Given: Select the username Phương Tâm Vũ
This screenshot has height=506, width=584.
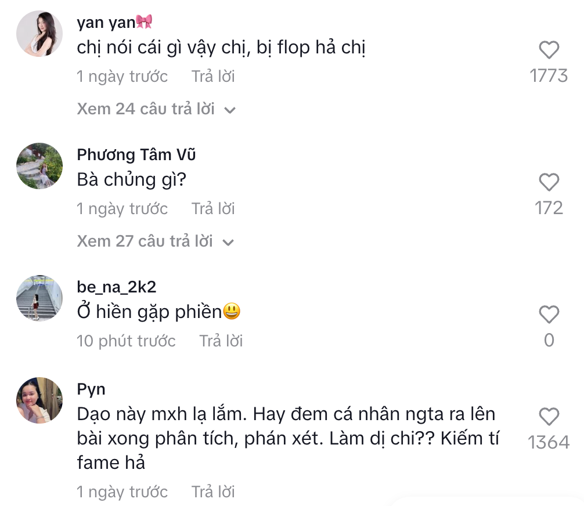Looking at the screenshot, I should (x=136, y=155).
